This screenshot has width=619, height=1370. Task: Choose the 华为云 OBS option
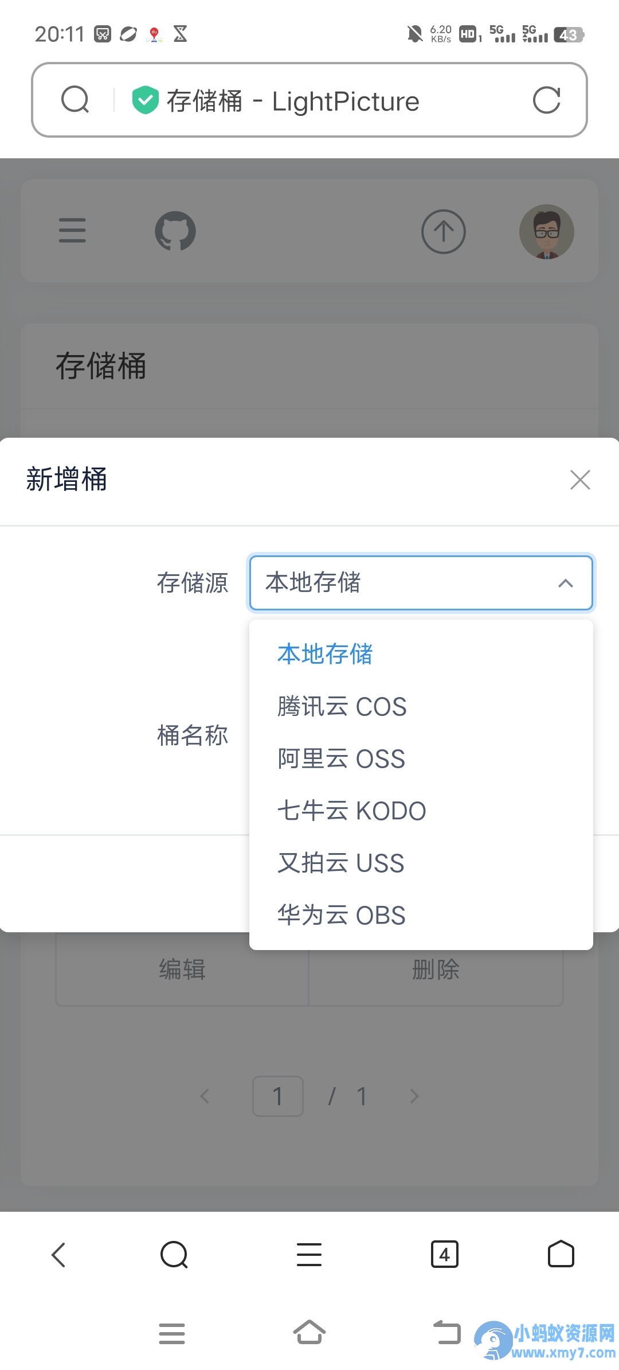[421, 915]
